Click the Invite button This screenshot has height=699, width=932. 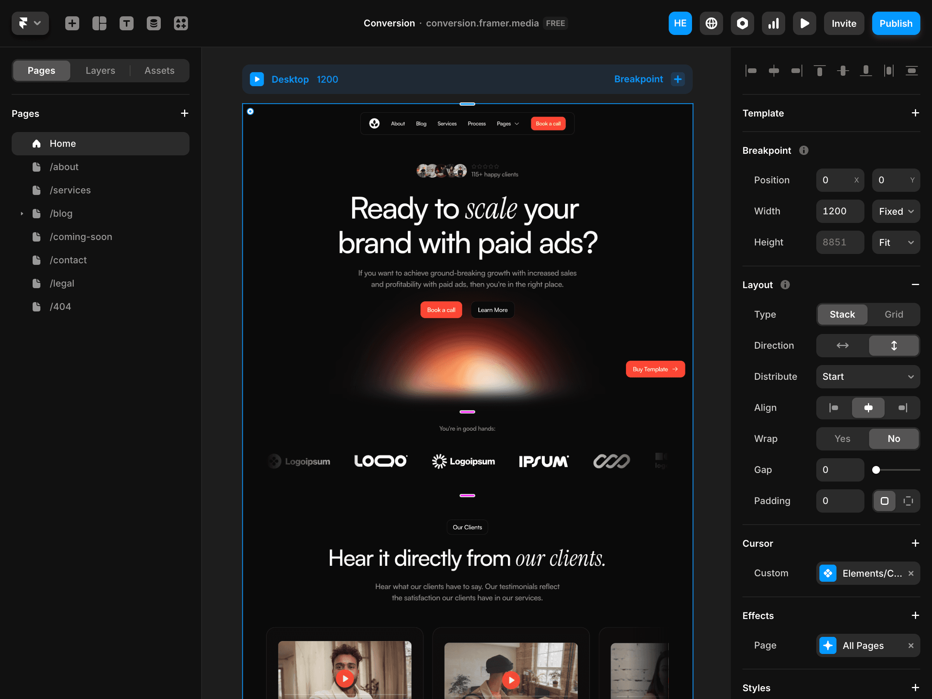pyautogui.click(x=843, y=23)
